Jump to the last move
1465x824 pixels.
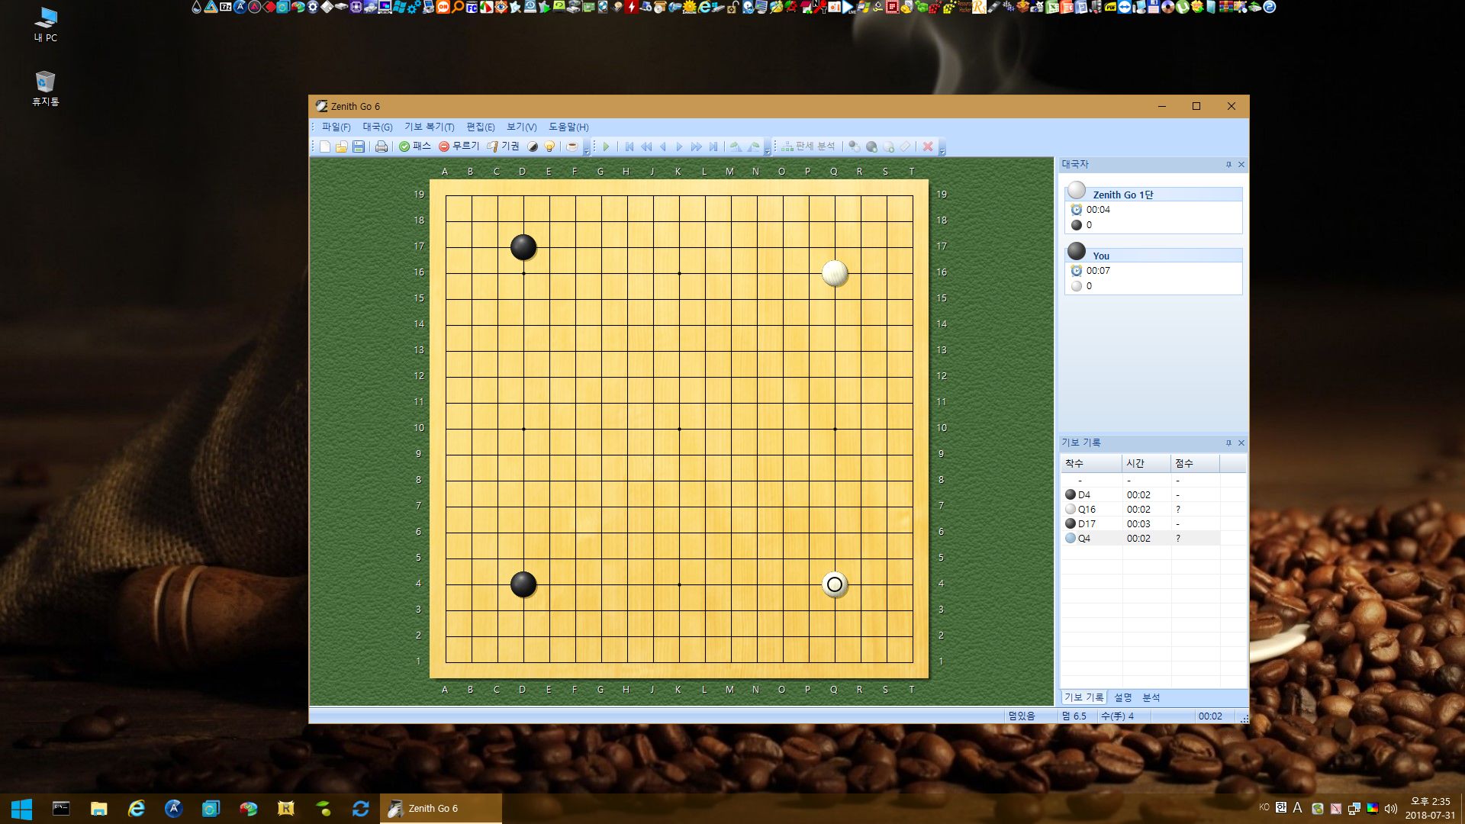click(x=713, y=146)
